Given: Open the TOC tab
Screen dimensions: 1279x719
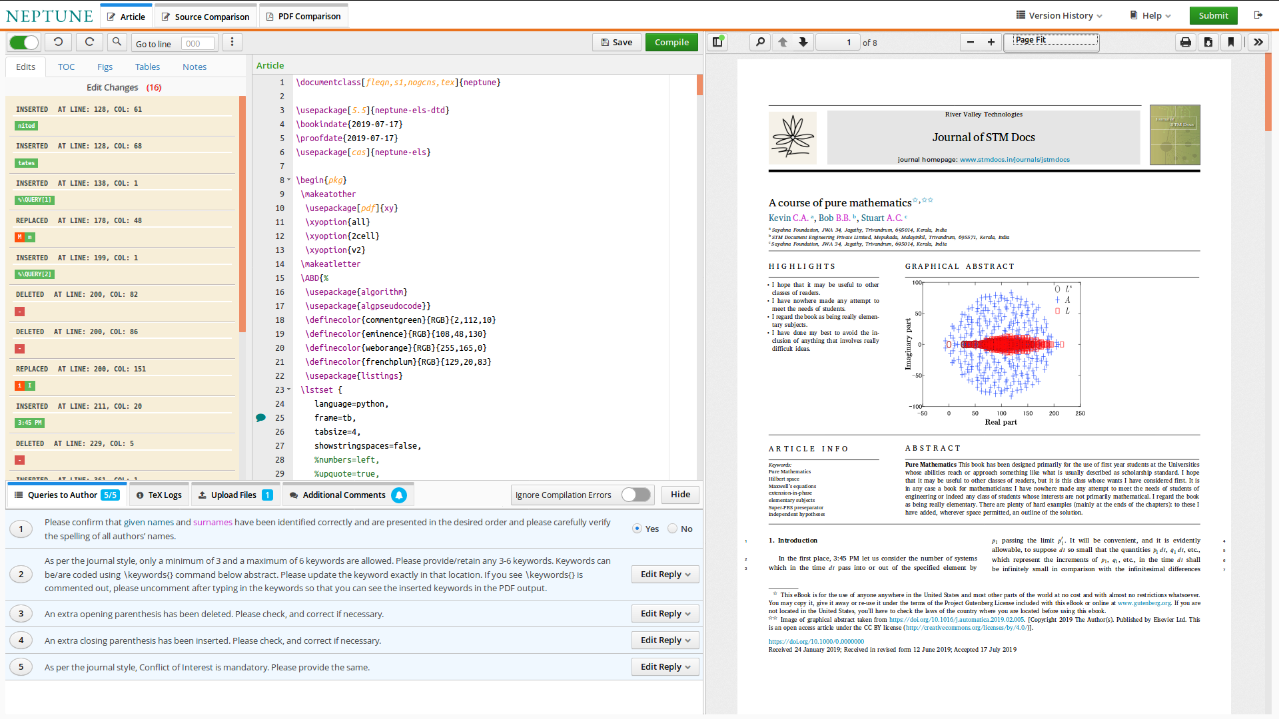Looking at the screenshot, I should pos(66,67).
